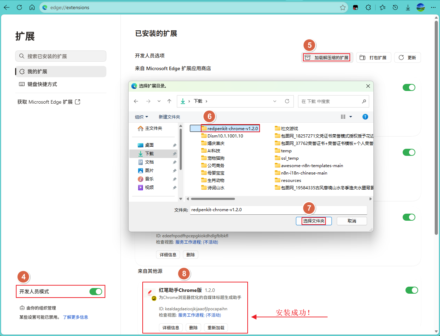
Task: Open the 组织 dropdown menu
Action: click(142, 117)
